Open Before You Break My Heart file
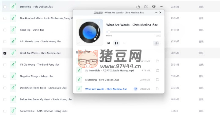 click(x=46, y=99)
